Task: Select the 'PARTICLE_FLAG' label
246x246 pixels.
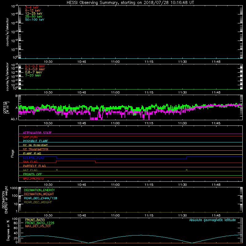Action: [x=34, y=166]
